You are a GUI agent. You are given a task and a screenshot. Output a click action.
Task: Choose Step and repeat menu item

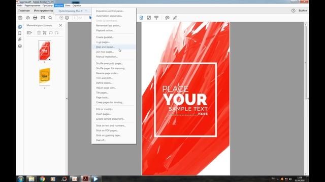click(x=114, y=47)
